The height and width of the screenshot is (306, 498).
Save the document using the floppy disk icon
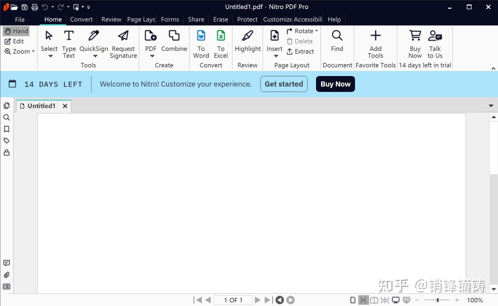[x=25, y=7]
